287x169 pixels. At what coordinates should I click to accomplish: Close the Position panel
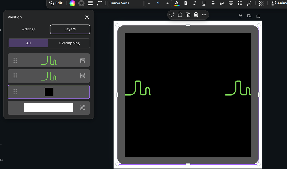tap(87, 17)
